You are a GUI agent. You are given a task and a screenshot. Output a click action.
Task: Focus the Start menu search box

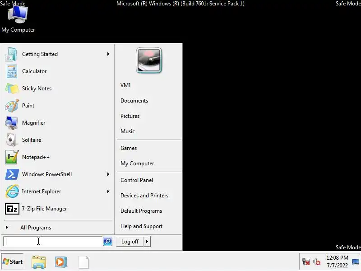pyautogui.click(x=53, y=241)
